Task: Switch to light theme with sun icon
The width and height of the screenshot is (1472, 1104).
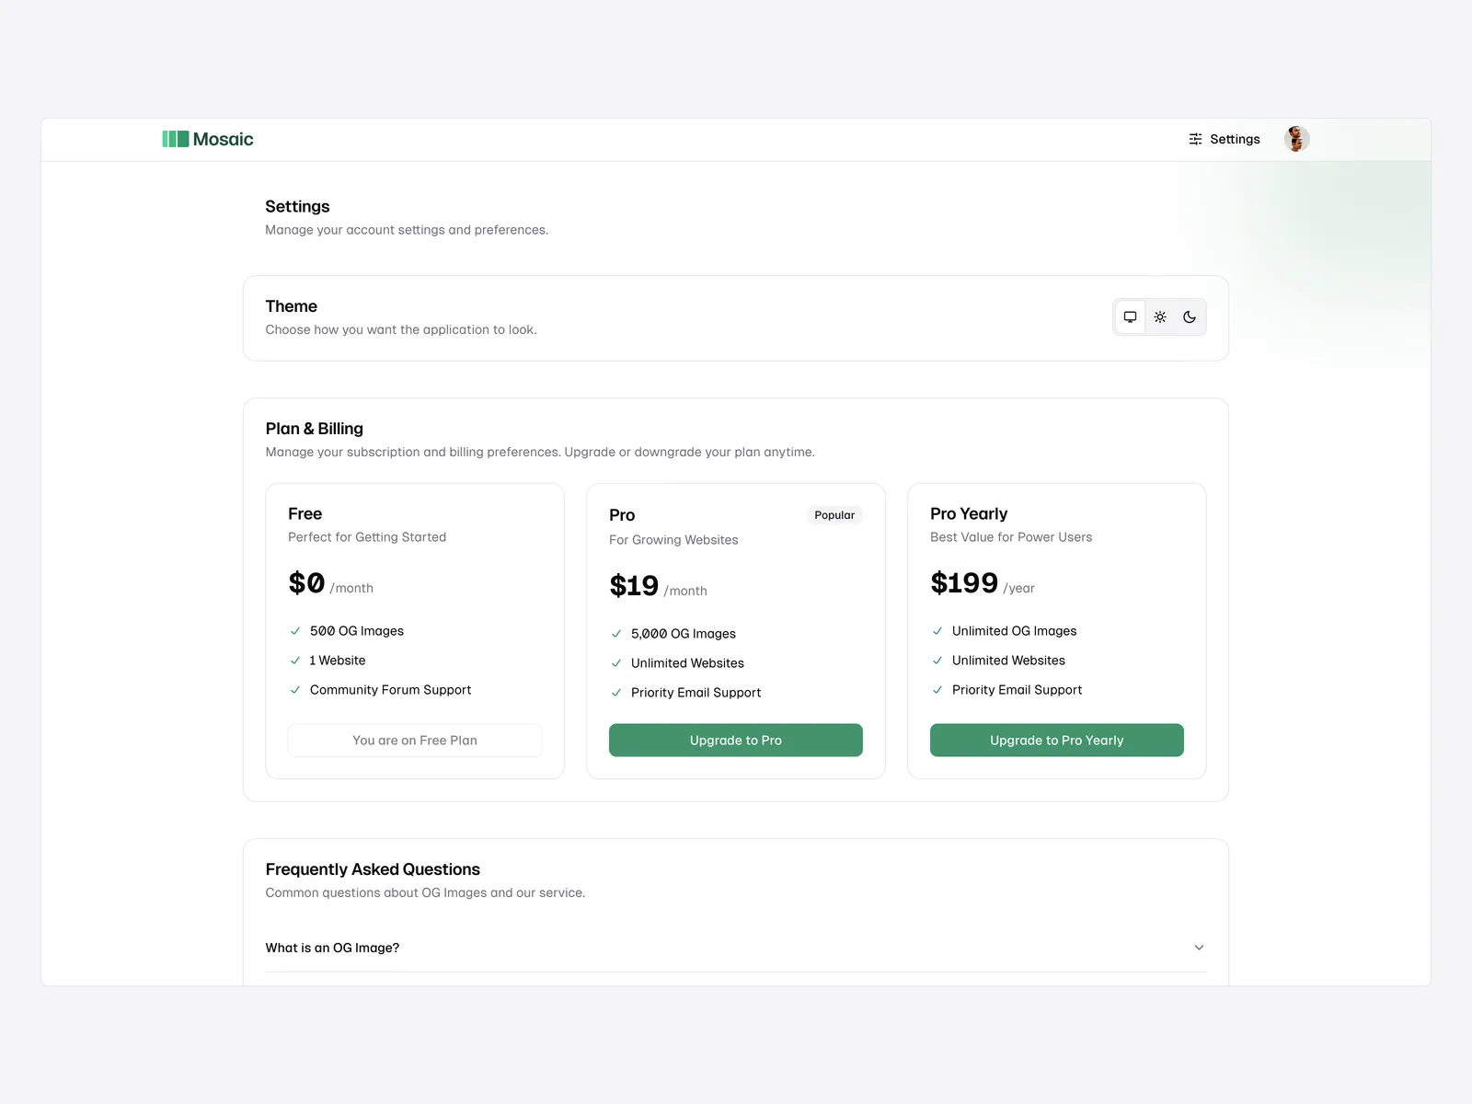Action: coord(1160,317)
